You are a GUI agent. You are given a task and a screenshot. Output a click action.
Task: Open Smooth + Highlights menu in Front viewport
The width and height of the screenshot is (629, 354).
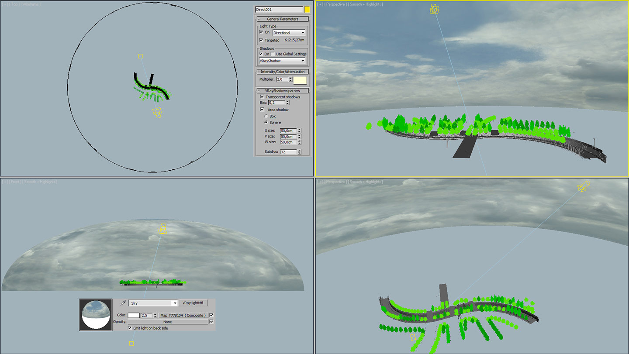pyautogui.click(x=40, y=182)
